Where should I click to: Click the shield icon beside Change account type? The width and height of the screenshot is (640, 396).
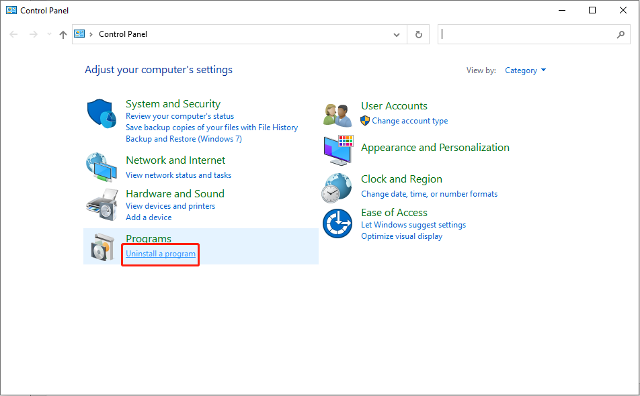click(365, 121)
